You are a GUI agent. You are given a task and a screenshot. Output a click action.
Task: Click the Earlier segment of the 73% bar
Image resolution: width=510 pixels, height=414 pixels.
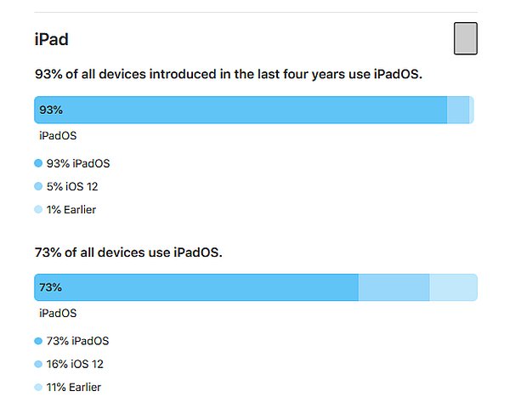453,287
